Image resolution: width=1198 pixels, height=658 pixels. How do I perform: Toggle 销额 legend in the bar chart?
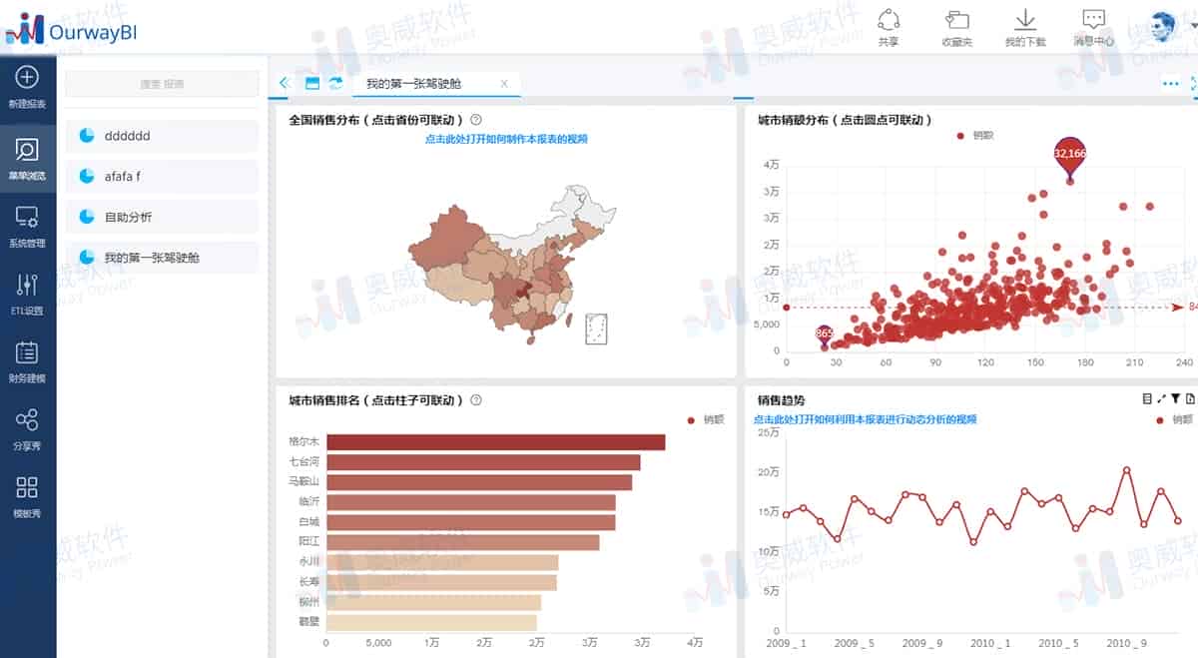click(707, 419)
